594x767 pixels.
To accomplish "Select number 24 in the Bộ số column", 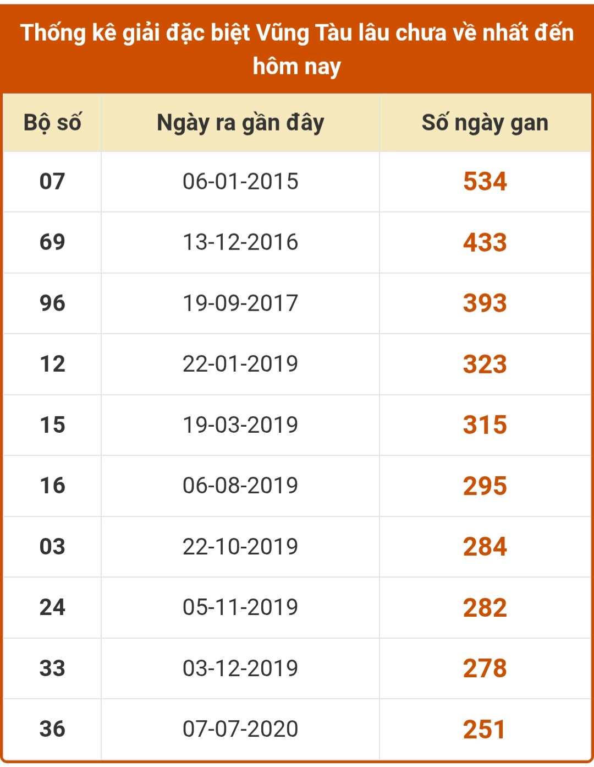I will [x=52, y=607].
